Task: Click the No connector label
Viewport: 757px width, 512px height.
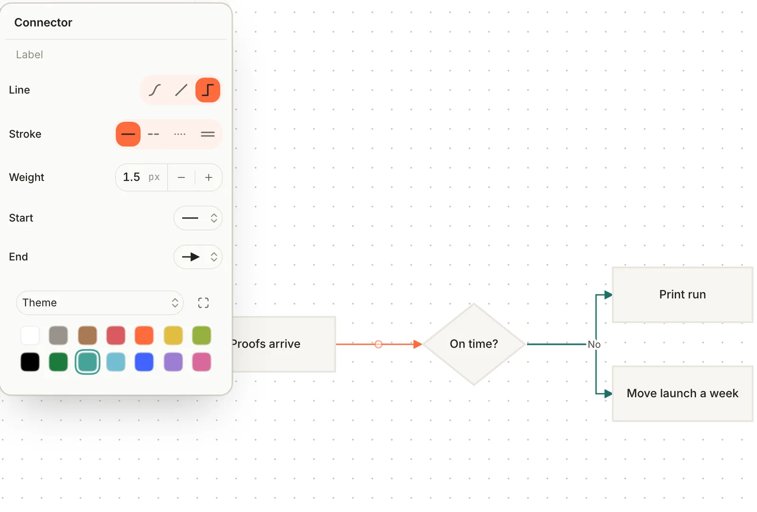Action: (594, 345)
